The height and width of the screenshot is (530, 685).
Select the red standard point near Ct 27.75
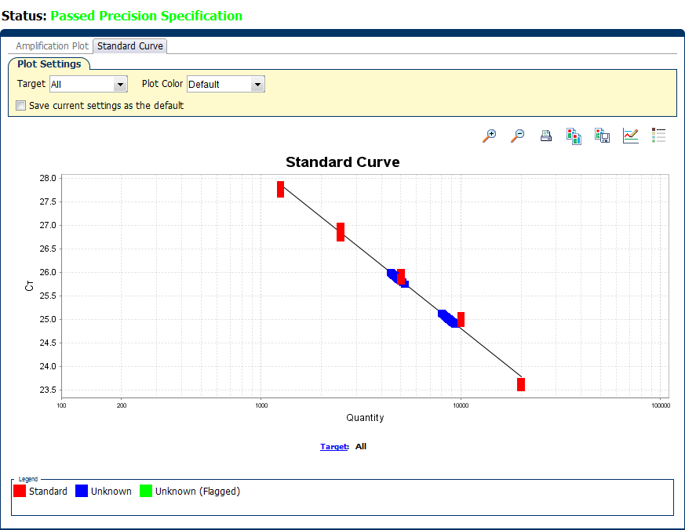280,189
